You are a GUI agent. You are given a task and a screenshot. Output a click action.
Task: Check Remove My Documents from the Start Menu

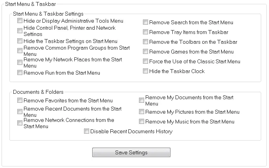(142, 100)
